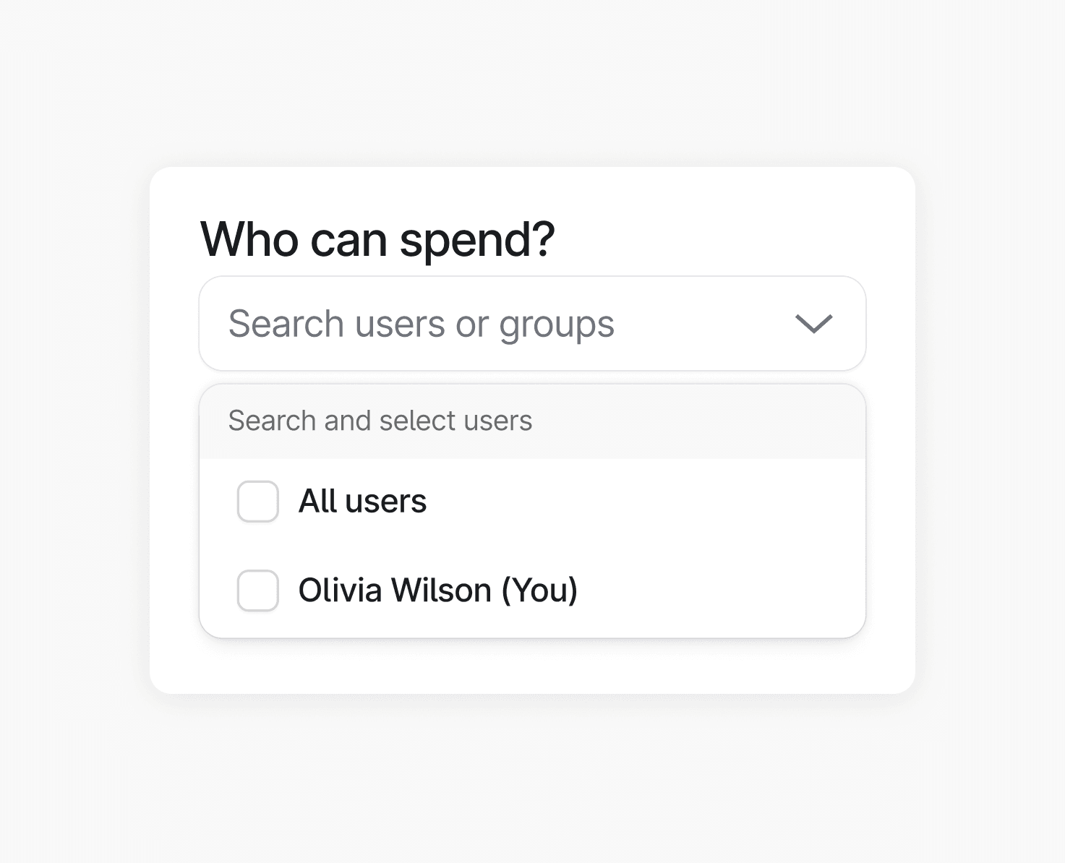This screenshot has width=1065, height=863.
Task: Open the Search users or groups dropdown
Action: click(x=531, y=323)
